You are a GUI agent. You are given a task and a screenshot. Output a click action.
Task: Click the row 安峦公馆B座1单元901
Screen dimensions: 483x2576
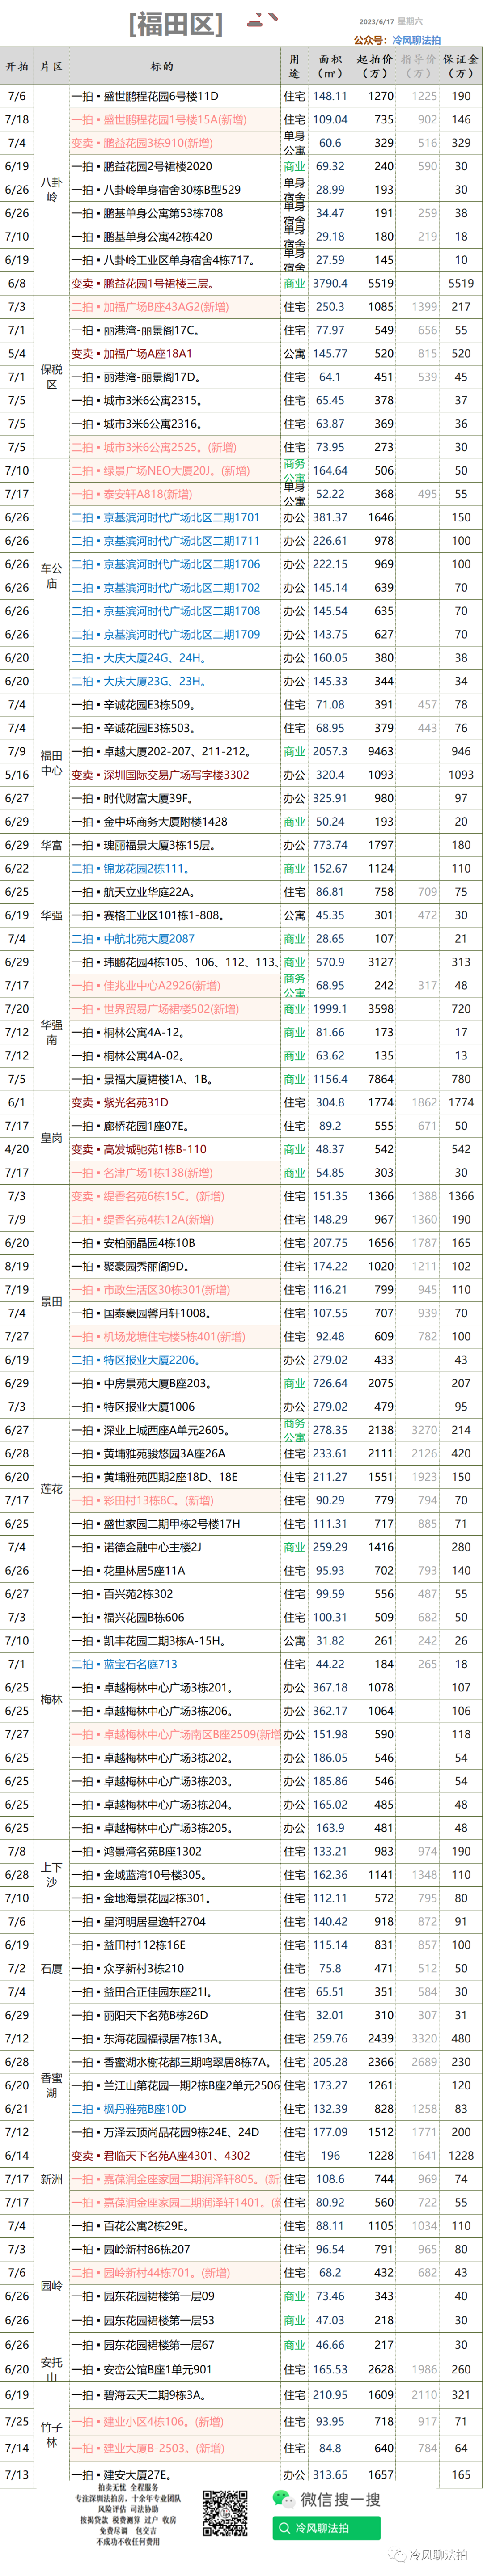pos(241,2369)
